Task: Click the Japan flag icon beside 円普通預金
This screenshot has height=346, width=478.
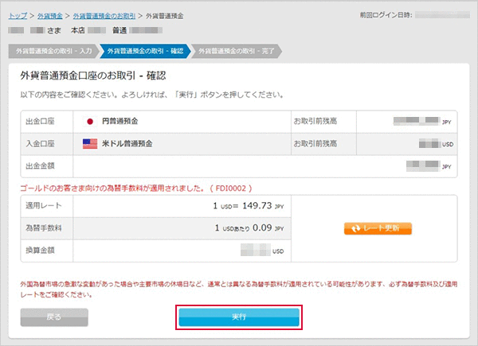Action: (x=89, y=122)
